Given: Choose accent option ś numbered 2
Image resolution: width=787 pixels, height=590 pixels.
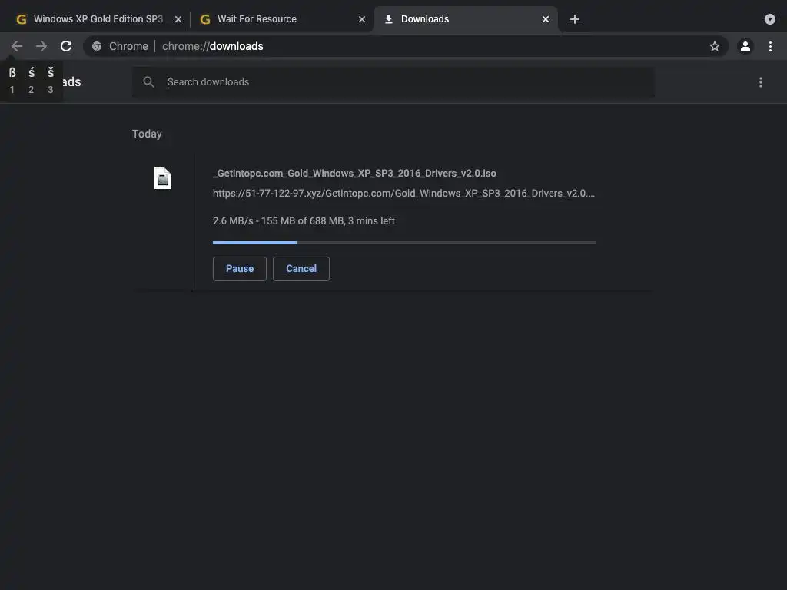Looking at the screenshot, I should (31, 80).
